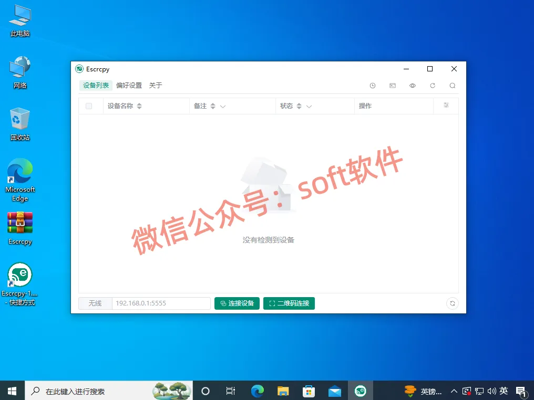The width and height of the screenshot is (534, 400).
Task: Tick the select-all checkbox in table header
Action: pyautogui.click(x=89, y=106)
